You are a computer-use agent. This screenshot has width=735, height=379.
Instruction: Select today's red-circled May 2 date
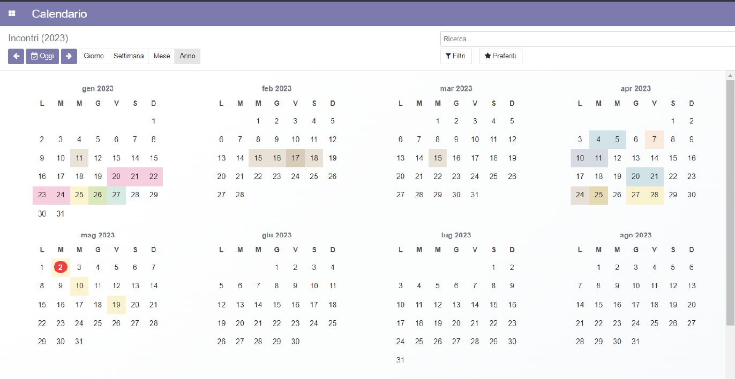coord(61,267)
